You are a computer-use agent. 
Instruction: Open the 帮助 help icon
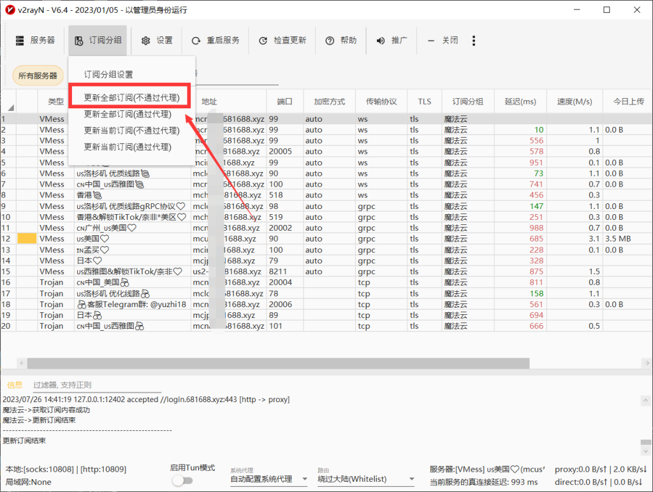click(x=328, y=40)
